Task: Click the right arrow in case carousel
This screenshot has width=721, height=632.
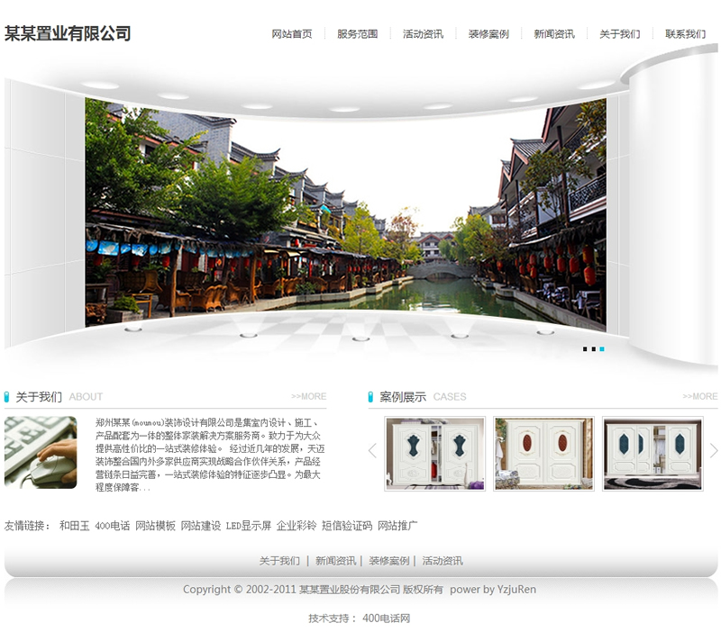Action: pos(713,451)
